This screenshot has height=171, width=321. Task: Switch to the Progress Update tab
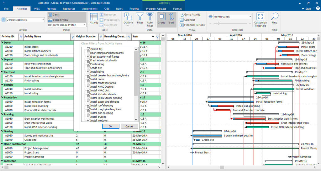(156, 8)
